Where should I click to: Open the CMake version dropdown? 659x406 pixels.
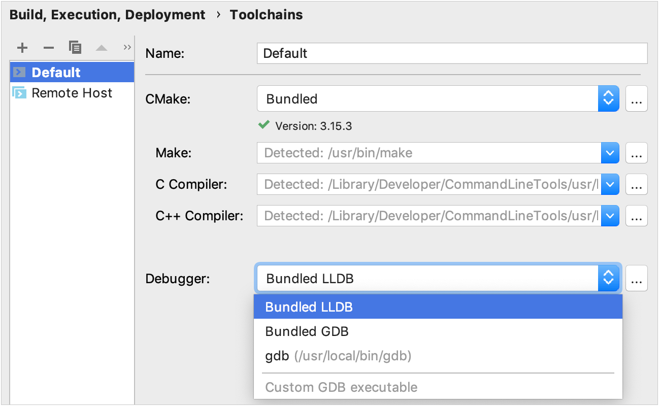point(608,98)
